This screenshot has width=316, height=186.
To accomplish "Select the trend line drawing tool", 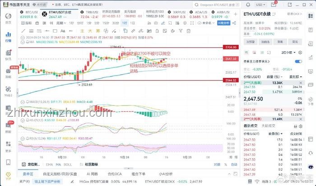I will click(x=23, y=31).
